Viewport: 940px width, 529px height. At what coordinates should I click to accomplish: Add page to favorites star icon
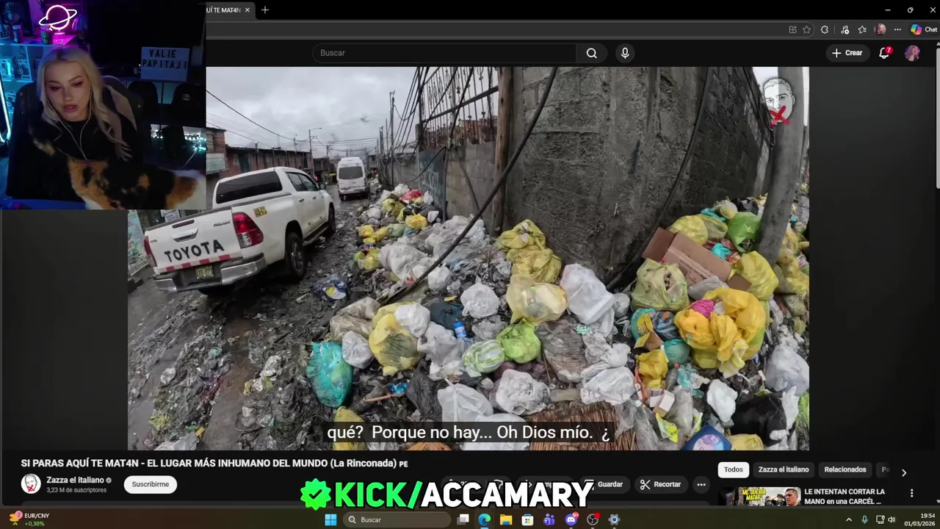click(806, 29)
